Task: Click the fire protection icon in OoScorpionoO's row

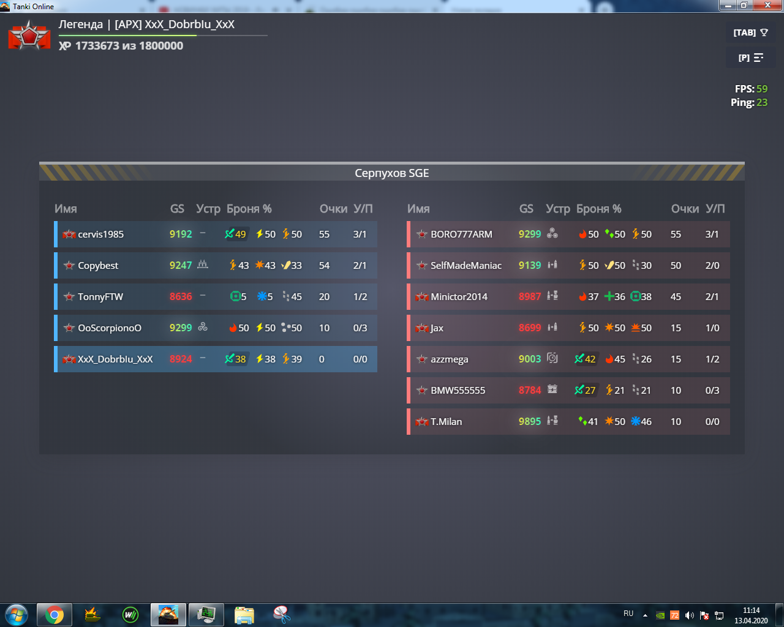Action: (x=233, y=328)
